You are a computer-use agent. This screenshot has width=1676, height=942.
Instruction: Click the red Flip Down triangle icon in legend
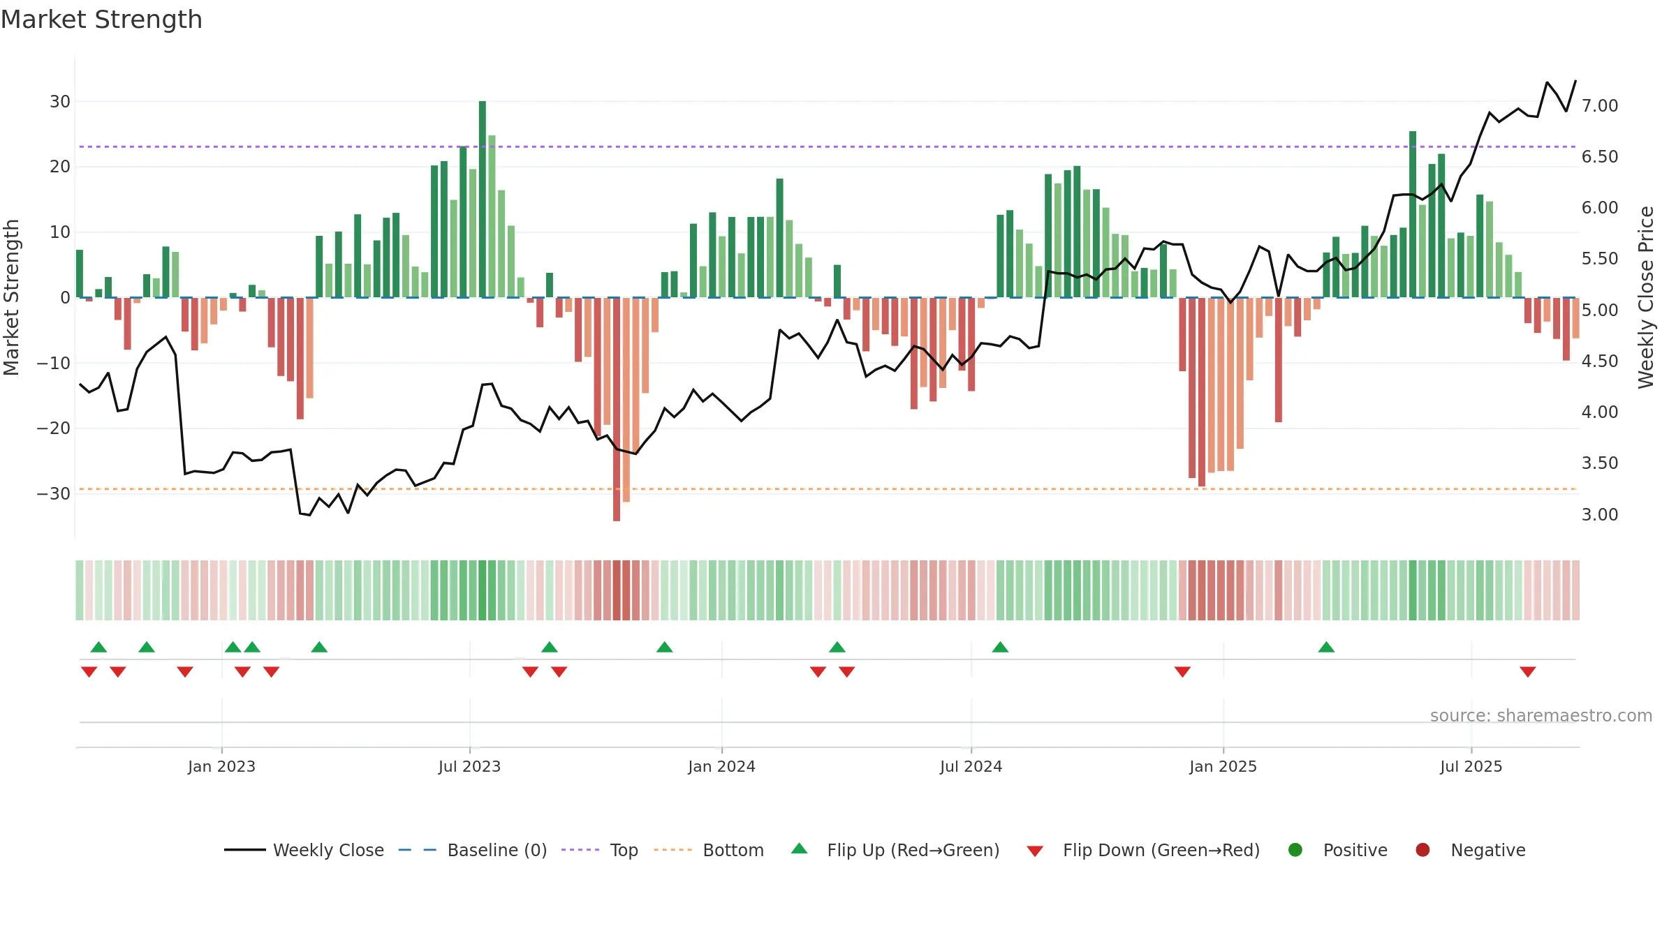pos(1035,851)
